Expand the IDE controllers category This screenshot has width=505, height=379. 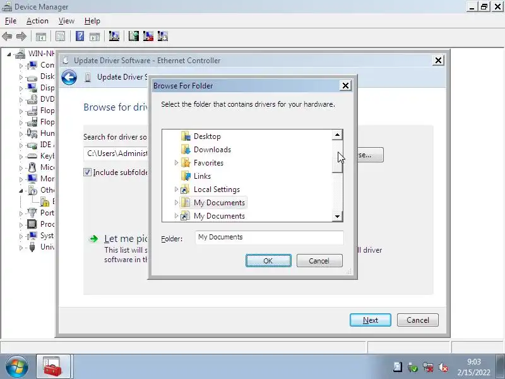(x=21, y=145)
